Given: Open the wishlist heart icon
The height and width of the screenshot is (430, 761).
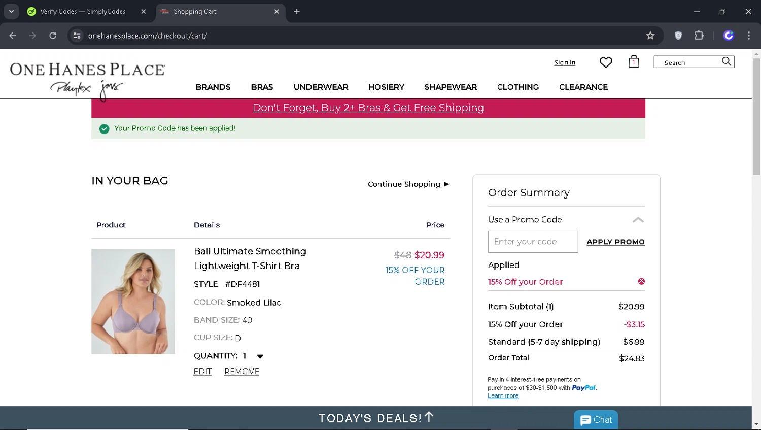Looking at the screenshot, I should coord(606,62).
